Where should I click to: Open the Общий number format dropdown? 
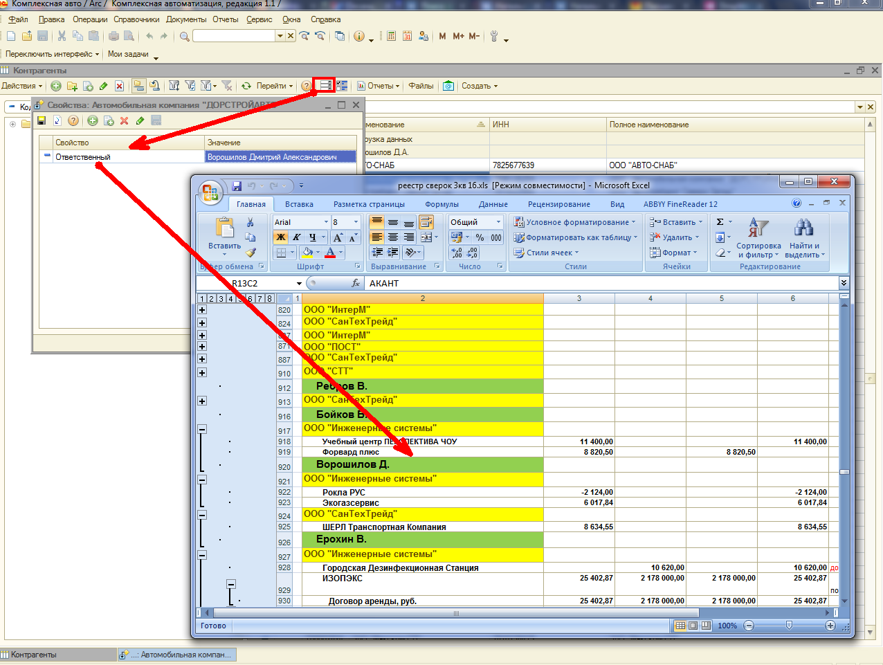[x=498, y=222]
